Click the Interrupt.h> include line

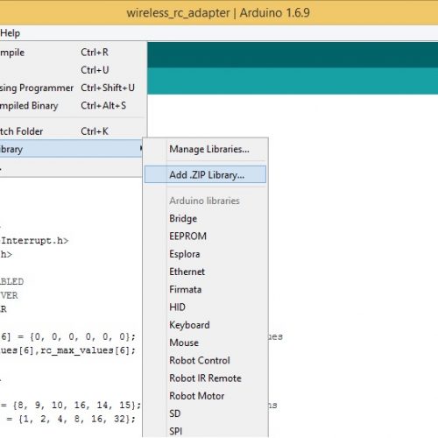click(x=34, y=241)
